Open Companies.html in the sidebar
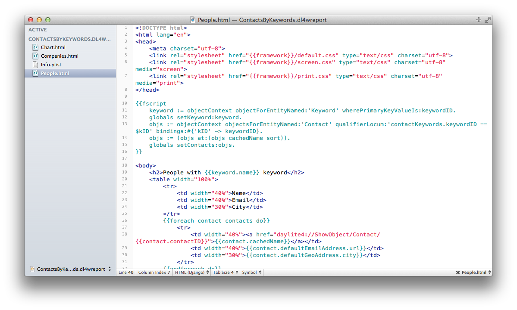This screenshot has height=310, width=517. (x=60, y=56)
